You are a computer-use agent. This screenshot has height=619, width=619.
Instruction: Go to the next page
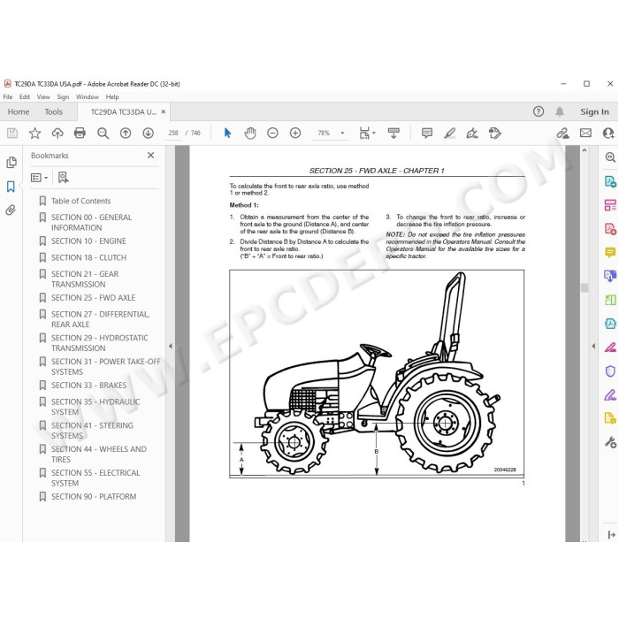point(148,133)
